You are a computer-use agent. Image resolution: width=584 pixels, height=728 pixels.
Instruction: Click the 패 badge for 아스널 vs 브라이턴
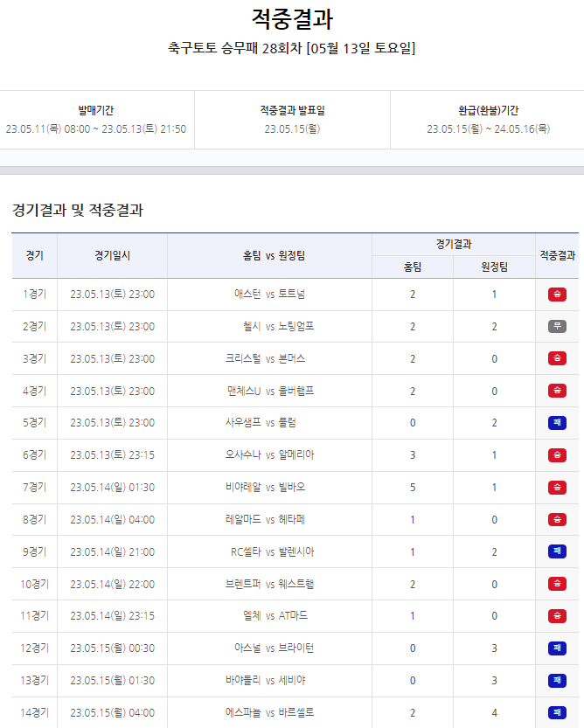click(x=557, y=648)
